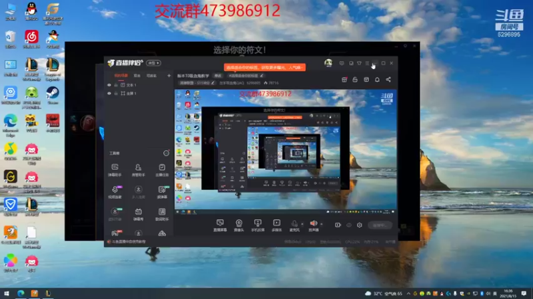Add the 多媒体 multimedia source

coord(276,225)
